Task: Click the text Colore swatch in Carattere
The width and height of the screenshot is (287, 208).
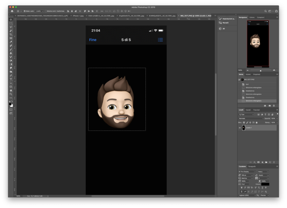Action: click(x=265, y=184)
